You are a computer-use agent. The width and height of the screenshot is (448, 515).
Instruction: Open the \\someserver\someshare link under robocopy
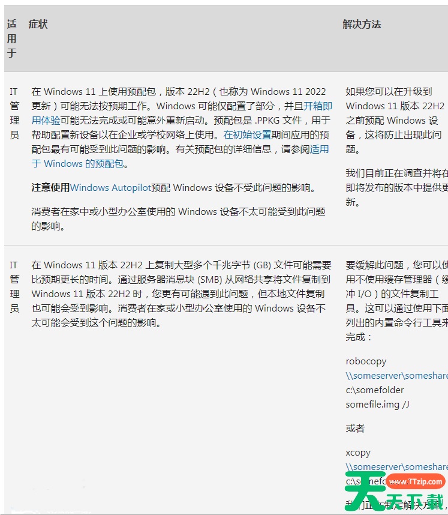pyautogui.click(x=397, y=375)
